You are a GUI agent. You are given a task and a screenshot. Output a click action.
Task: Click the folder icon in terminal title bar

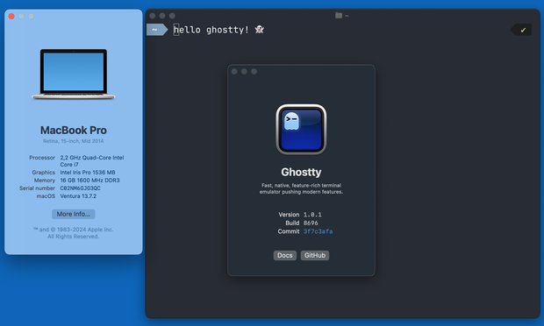pos(339,15)
